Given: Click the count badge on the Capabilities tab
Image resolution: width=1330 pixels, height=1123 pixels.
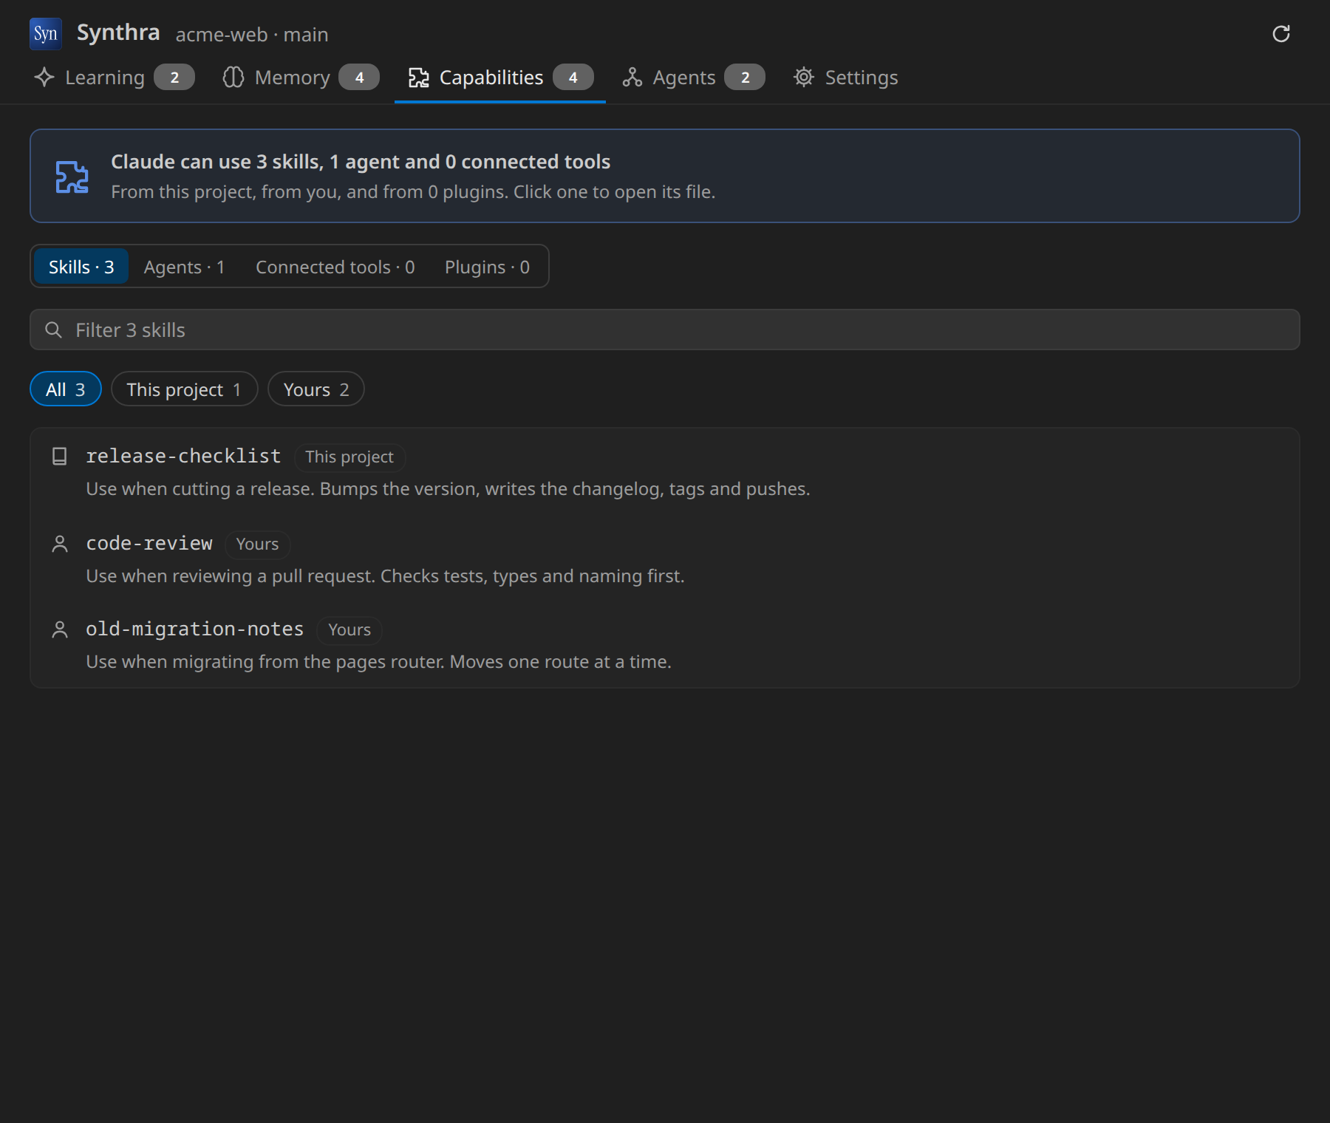Looking at the screenshot, I should point(573,77).
